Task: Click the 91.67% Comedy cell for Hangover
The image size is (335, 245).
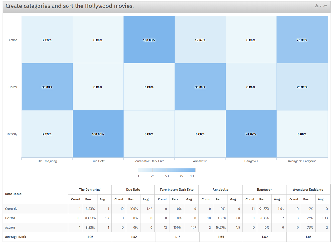Action: click(250, 134)
